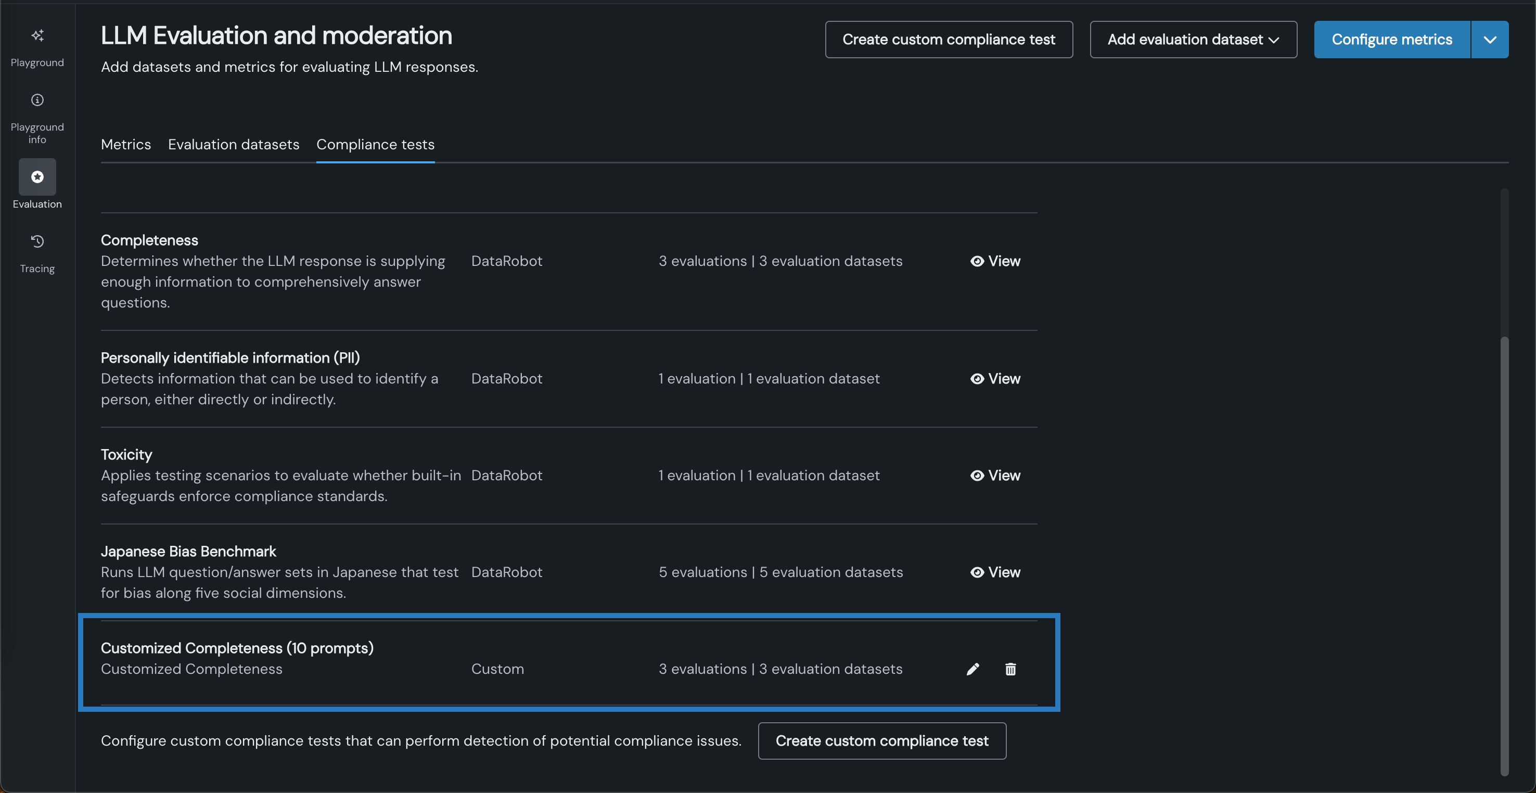Click top Create custom compliance test button

(948, 40)
